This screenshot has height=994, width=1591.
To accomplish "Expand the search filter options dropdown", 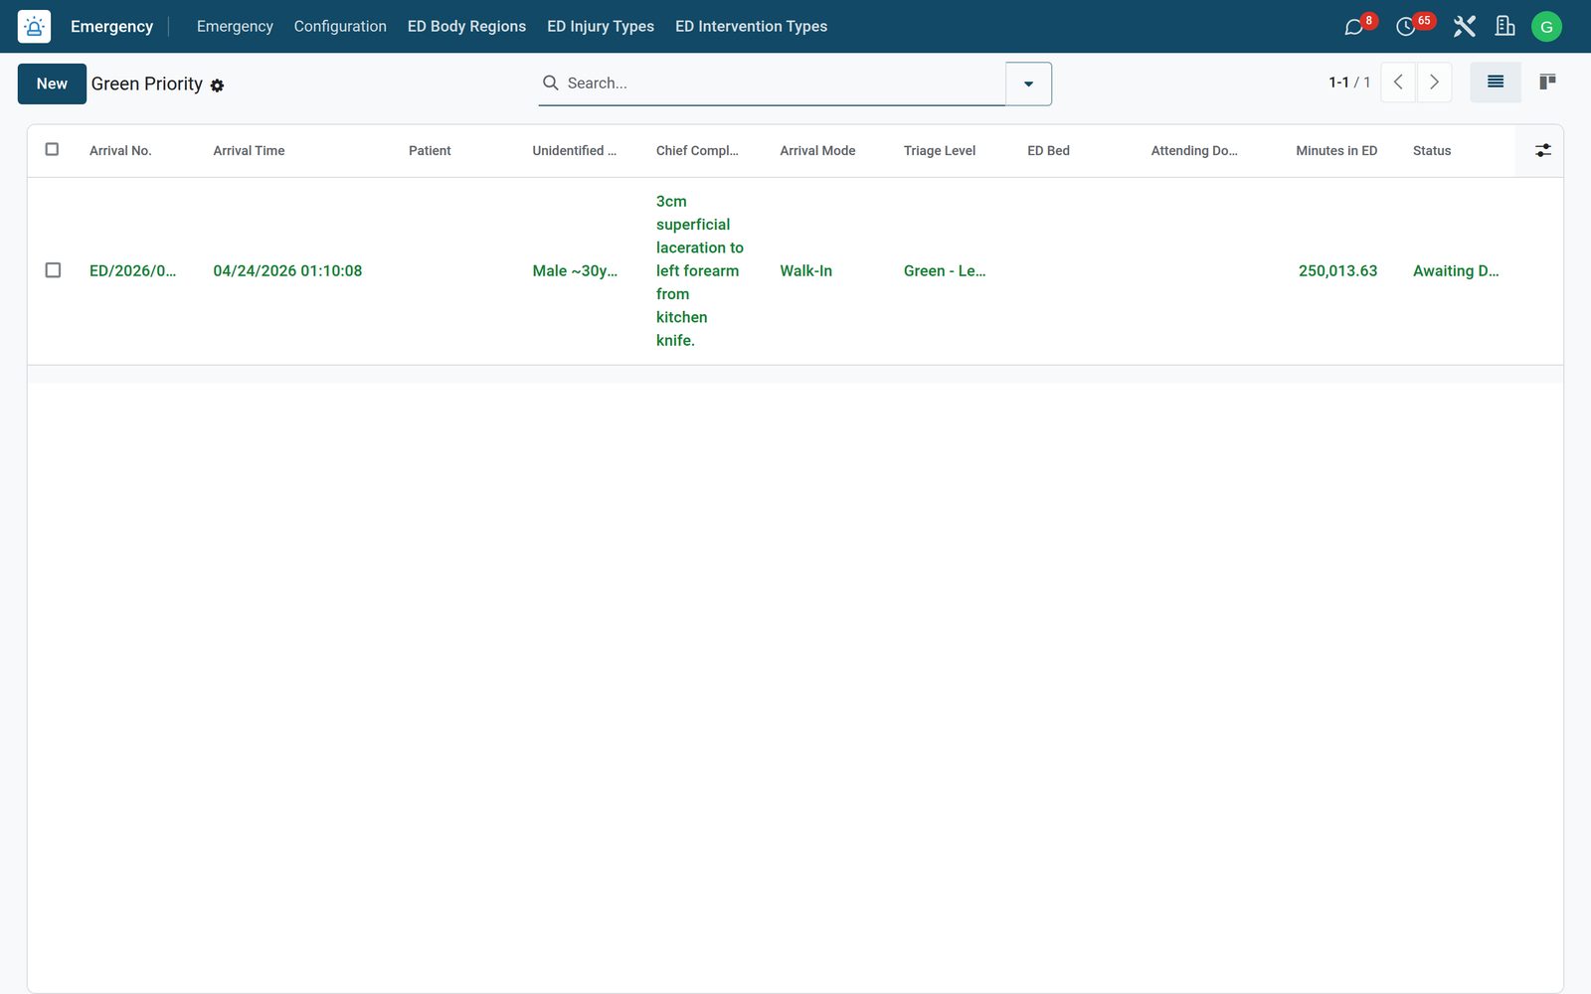I will pos(1028,83).
